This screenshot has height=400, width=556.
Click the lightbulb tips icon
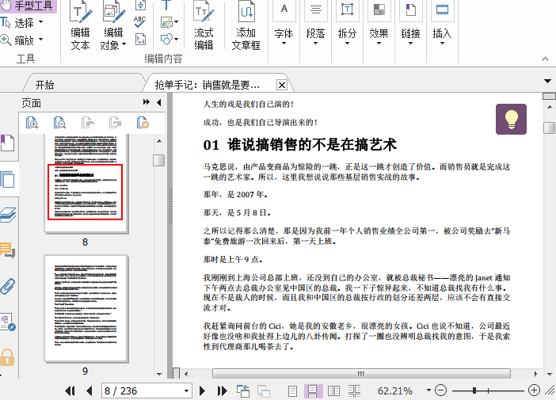511,119
